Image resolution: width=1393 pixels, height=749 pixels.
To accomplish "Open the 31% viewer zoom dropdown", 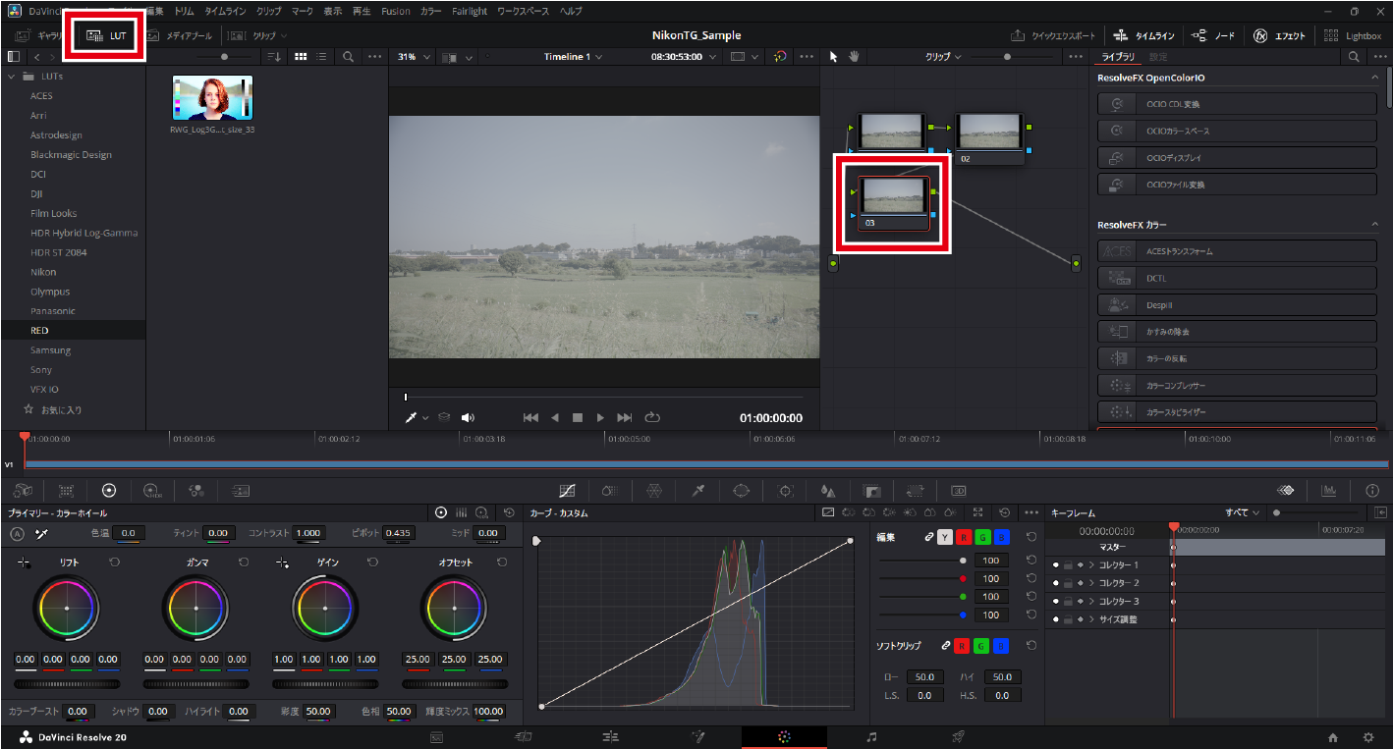I will tap(414, 57).
